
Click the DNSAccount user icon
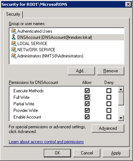click(x=14, y=37)
